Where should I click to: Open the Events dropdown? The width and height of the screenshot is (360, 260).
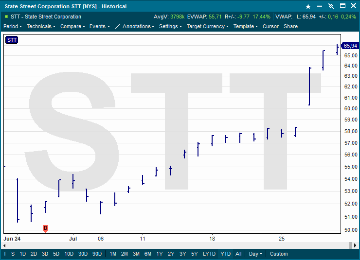[100, 26]
